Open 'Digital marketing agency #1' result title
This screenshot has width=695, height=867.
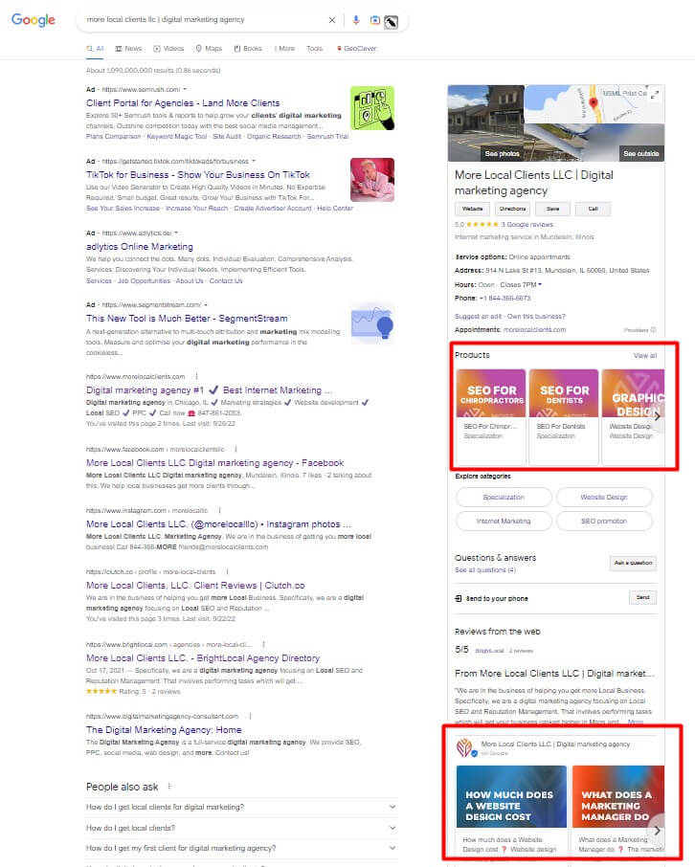209,389
